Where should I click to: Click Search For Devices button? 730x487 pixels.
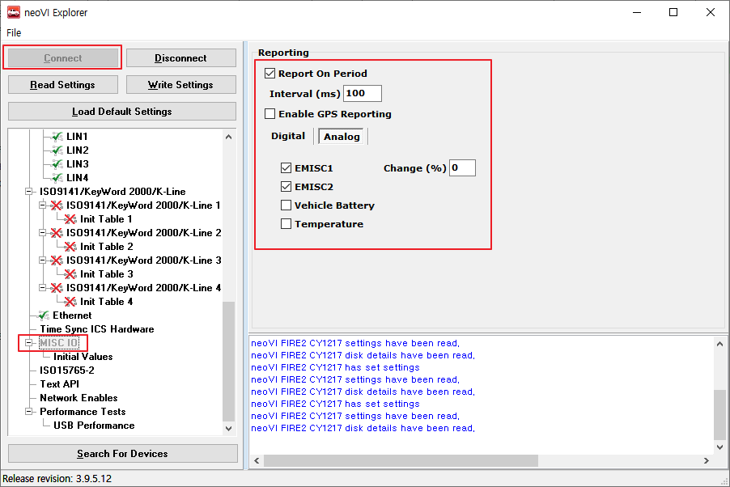[122, 454]
